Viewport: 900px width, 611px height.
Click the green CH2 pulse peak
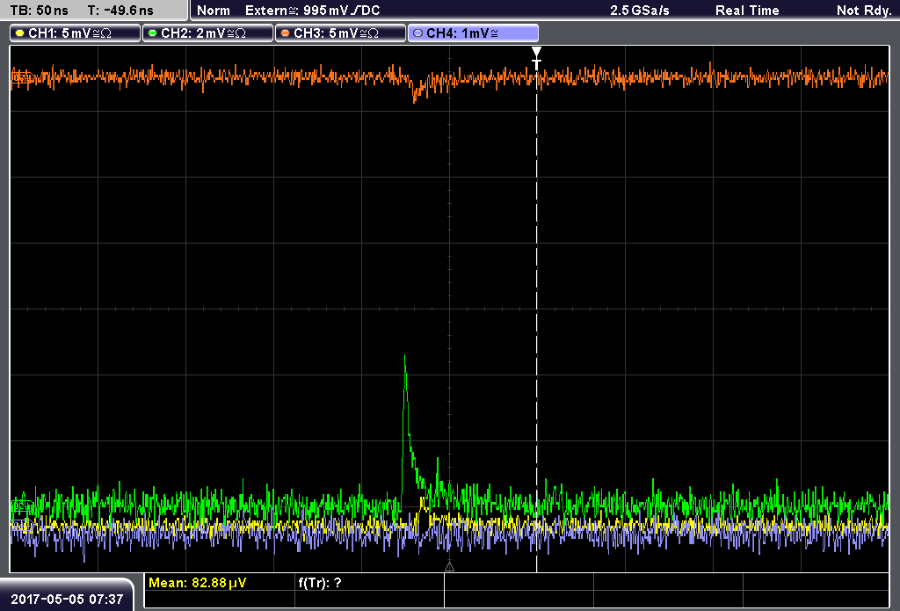click(404, 357)
